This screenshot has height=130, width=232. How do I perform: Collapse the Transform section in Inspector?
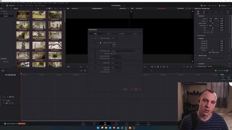click(201, 16)
